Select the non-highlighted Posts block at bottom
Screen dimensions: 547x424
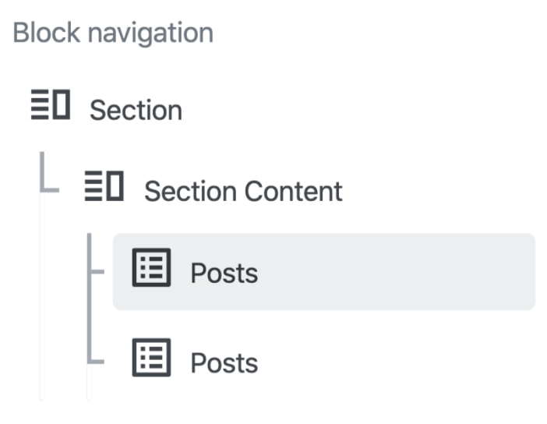[224, 362]
